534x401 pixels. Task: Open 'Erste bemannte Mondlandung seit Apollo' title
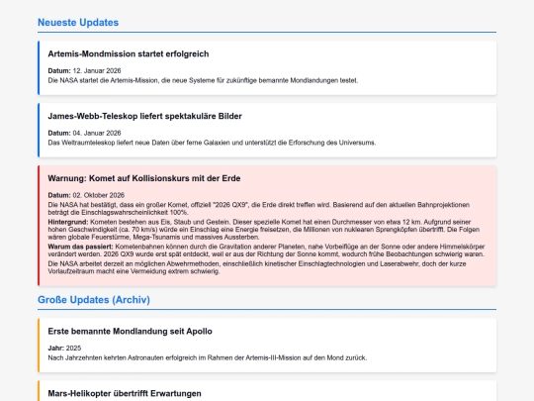pyautogui.click(x=131, y=332)
